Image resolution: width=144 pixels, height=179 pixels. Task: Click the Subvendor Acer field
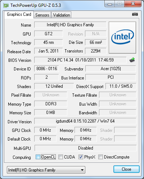111,69
